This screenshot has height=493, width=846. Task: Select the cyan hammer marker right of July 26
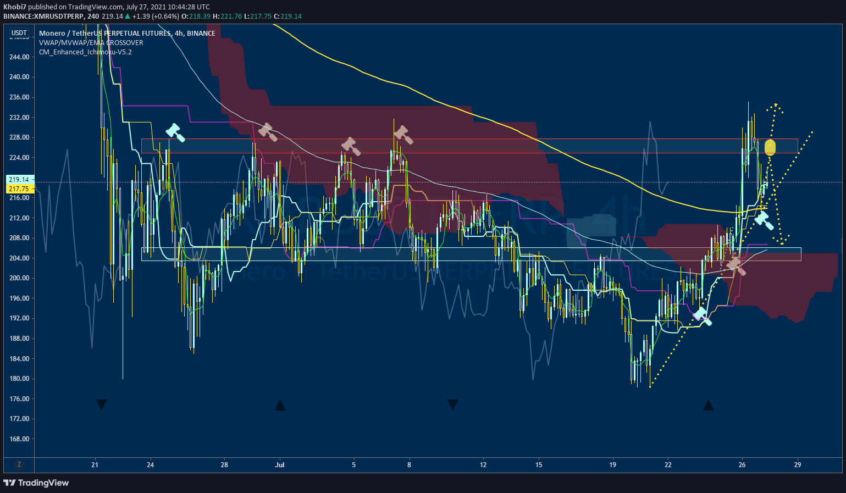(764, 220)
